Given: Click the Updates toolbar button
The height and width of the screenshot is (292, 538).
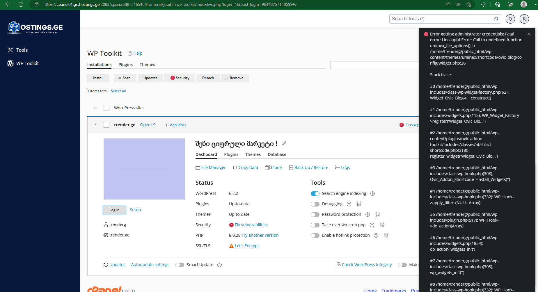Looking at the screenshot, I should click(x=150, y=78).
